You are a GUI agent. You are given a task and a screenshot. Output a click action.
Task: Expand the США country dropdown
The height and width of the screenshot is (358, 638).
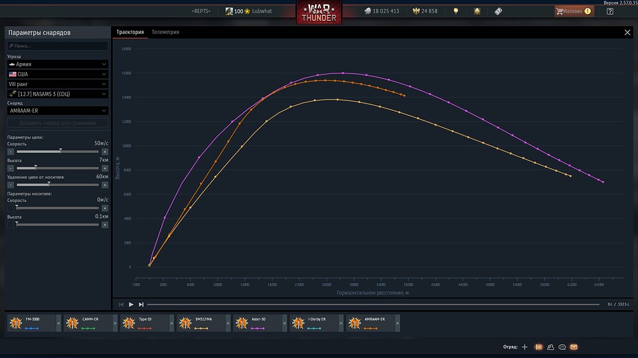tap(58, 74)
